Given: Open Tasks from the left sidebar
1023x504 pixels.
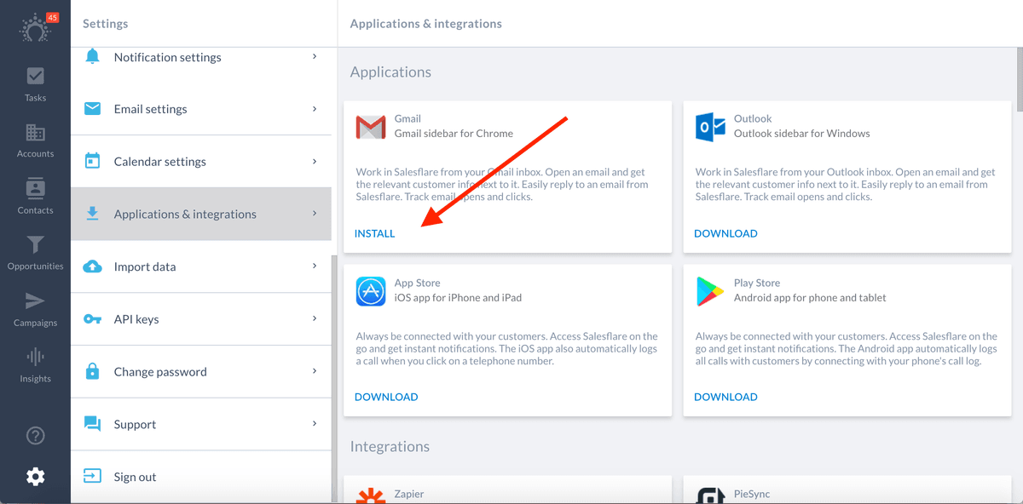Looking at the screenshot, I should click(x=35, y=83).
